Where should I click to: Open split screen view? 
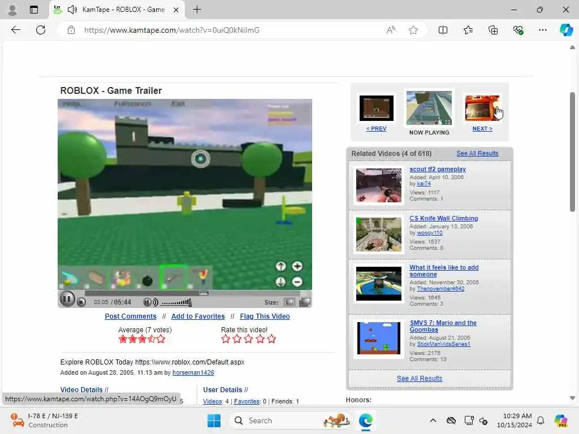(x=443, y=30)
